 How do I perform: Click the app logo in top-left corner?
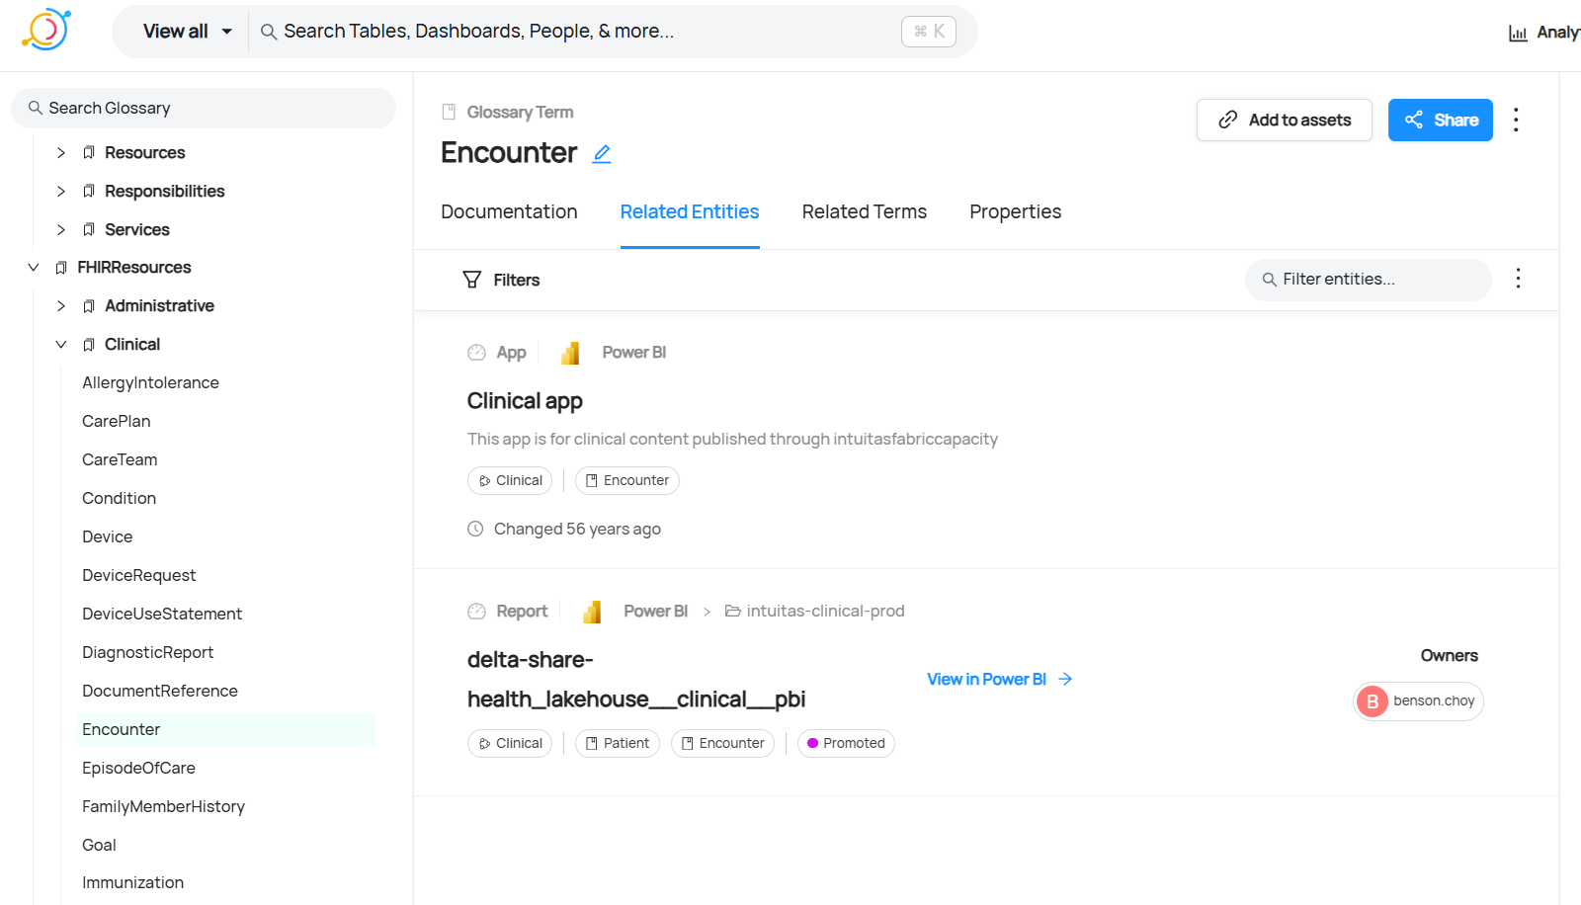(x=46, y=30)
